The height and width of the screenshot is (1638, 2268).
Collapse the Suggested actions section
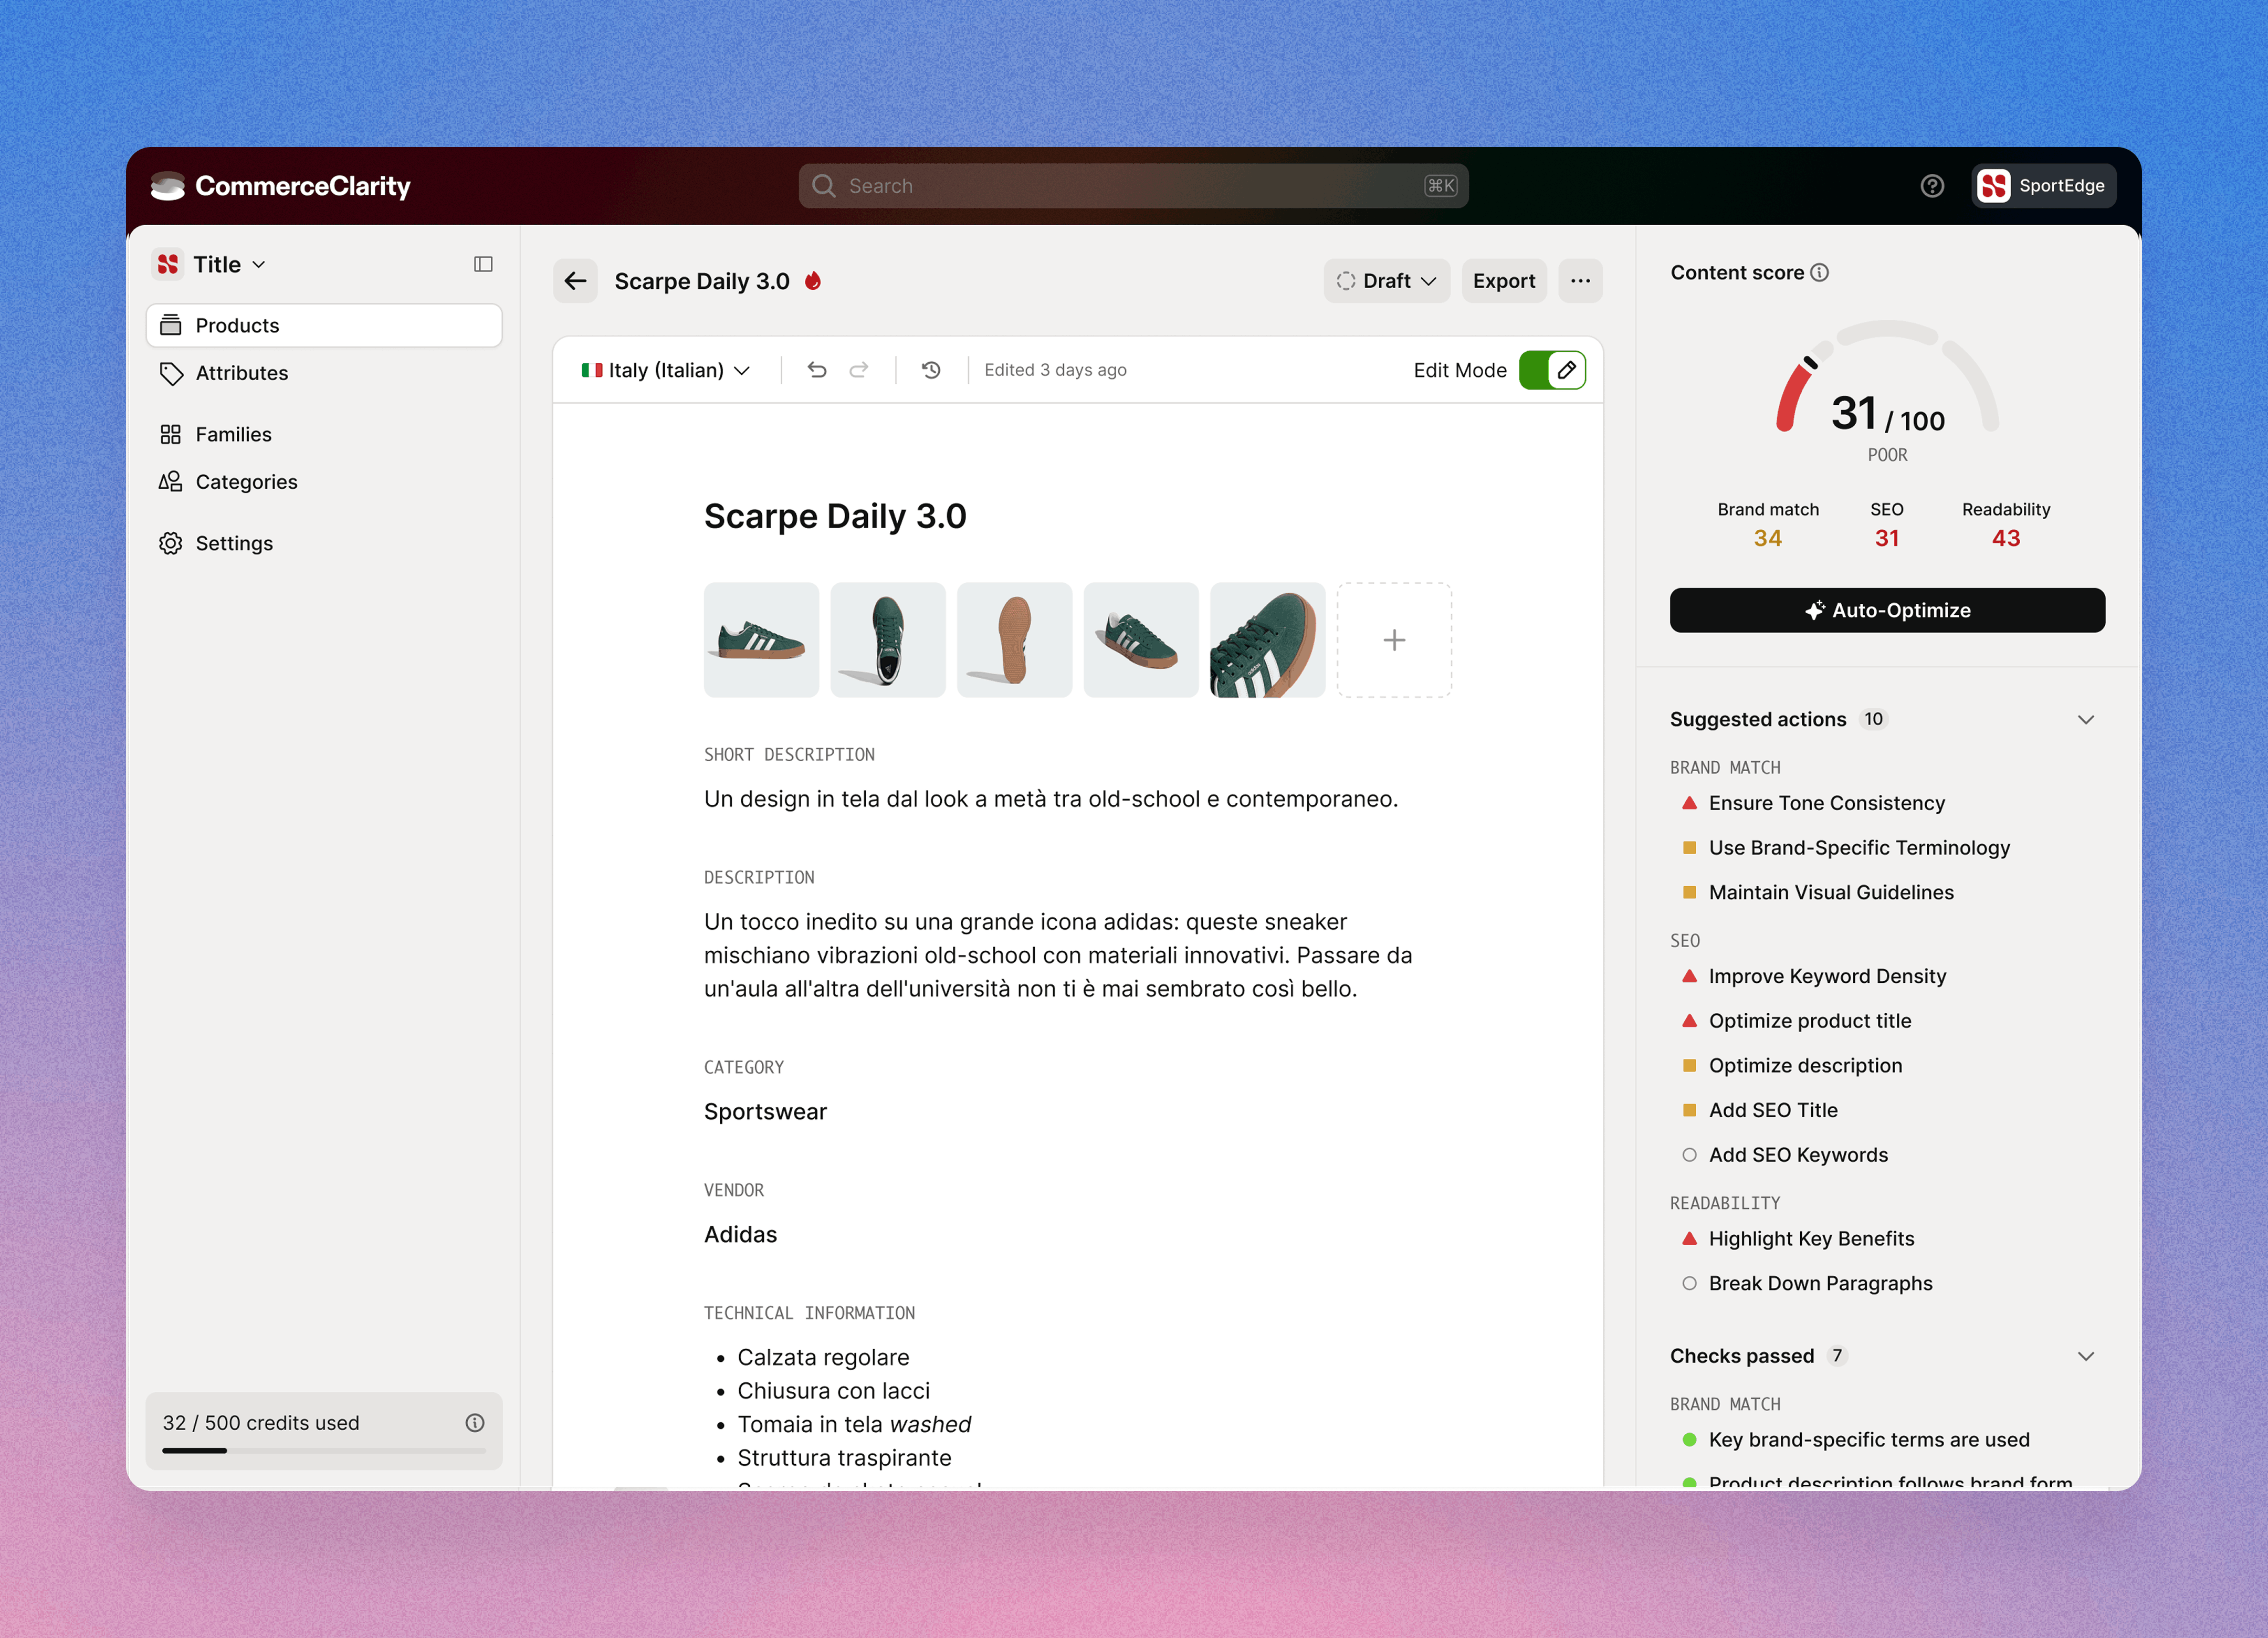[x=2086, y=719]
